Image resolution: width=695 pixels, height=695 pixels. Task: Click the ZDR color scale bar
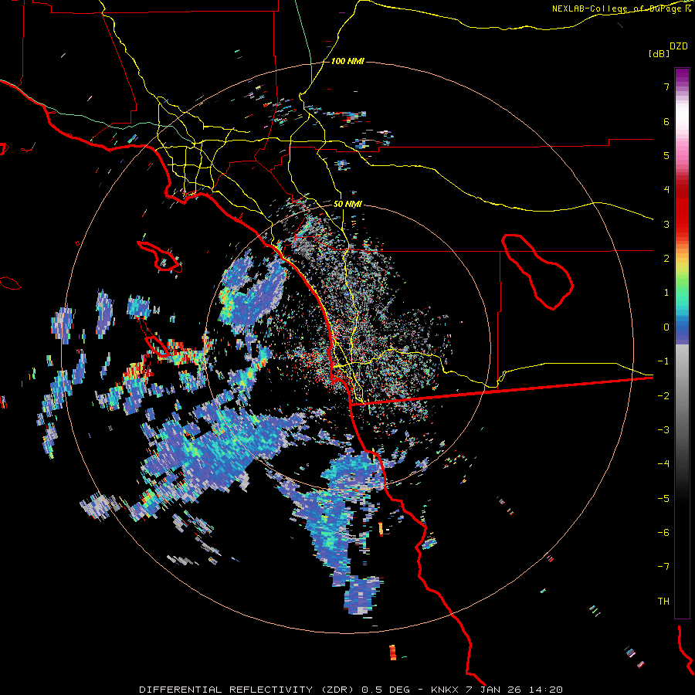pyautogui.click(x=682, y=343)
